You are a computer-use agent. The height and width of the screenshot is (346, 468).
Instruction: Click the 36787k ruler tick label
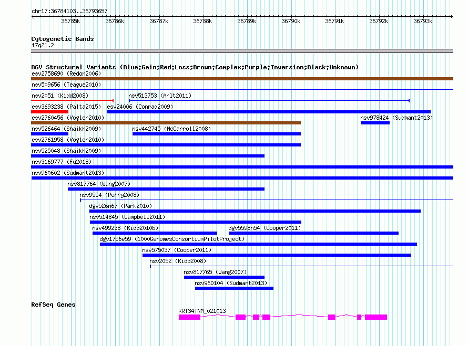159,21
